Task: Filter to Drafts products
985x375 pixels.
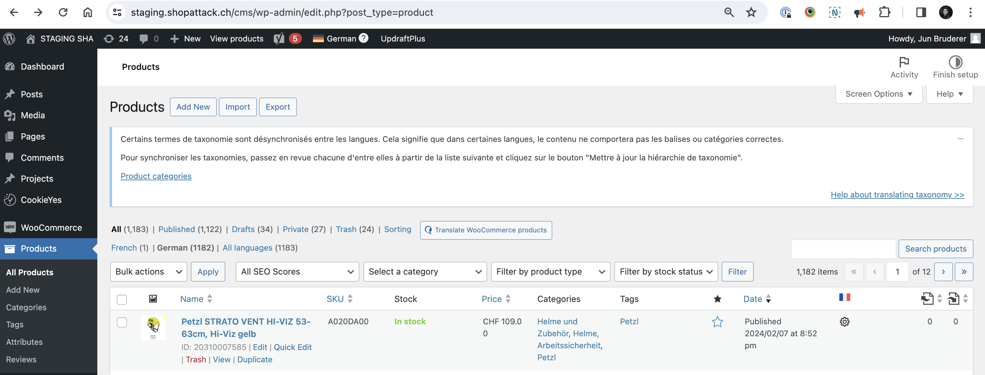Action: point(243,229)
